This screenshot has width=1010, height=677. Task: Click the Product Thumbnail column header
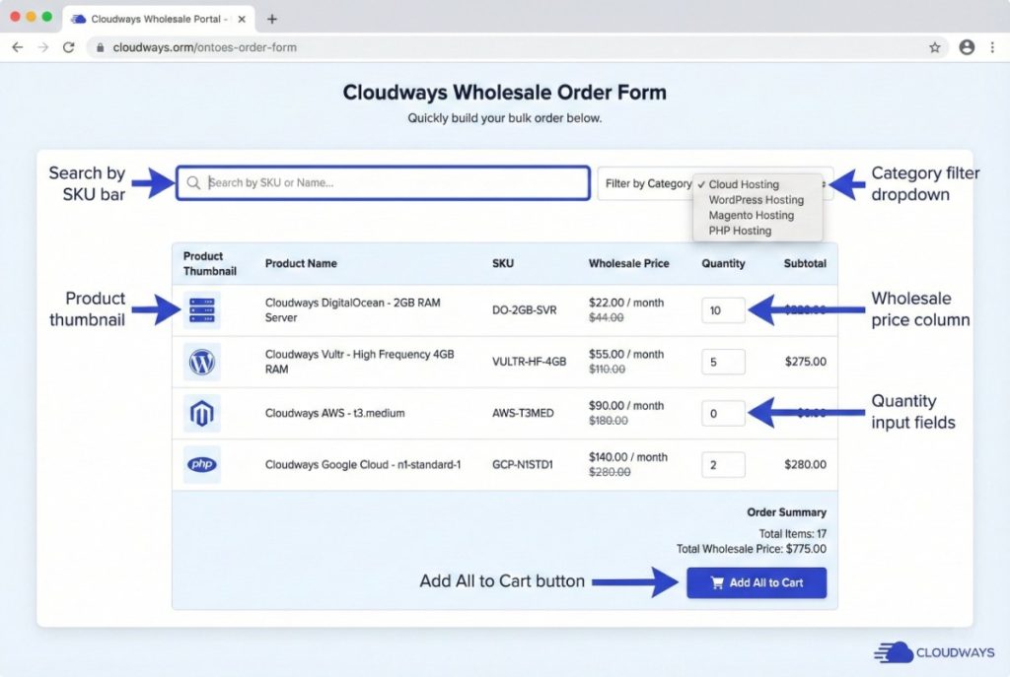click(209, 263)
